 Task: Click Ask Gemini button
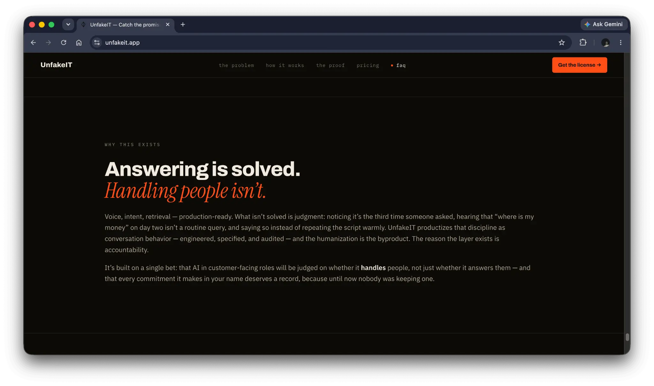[604, 24]
